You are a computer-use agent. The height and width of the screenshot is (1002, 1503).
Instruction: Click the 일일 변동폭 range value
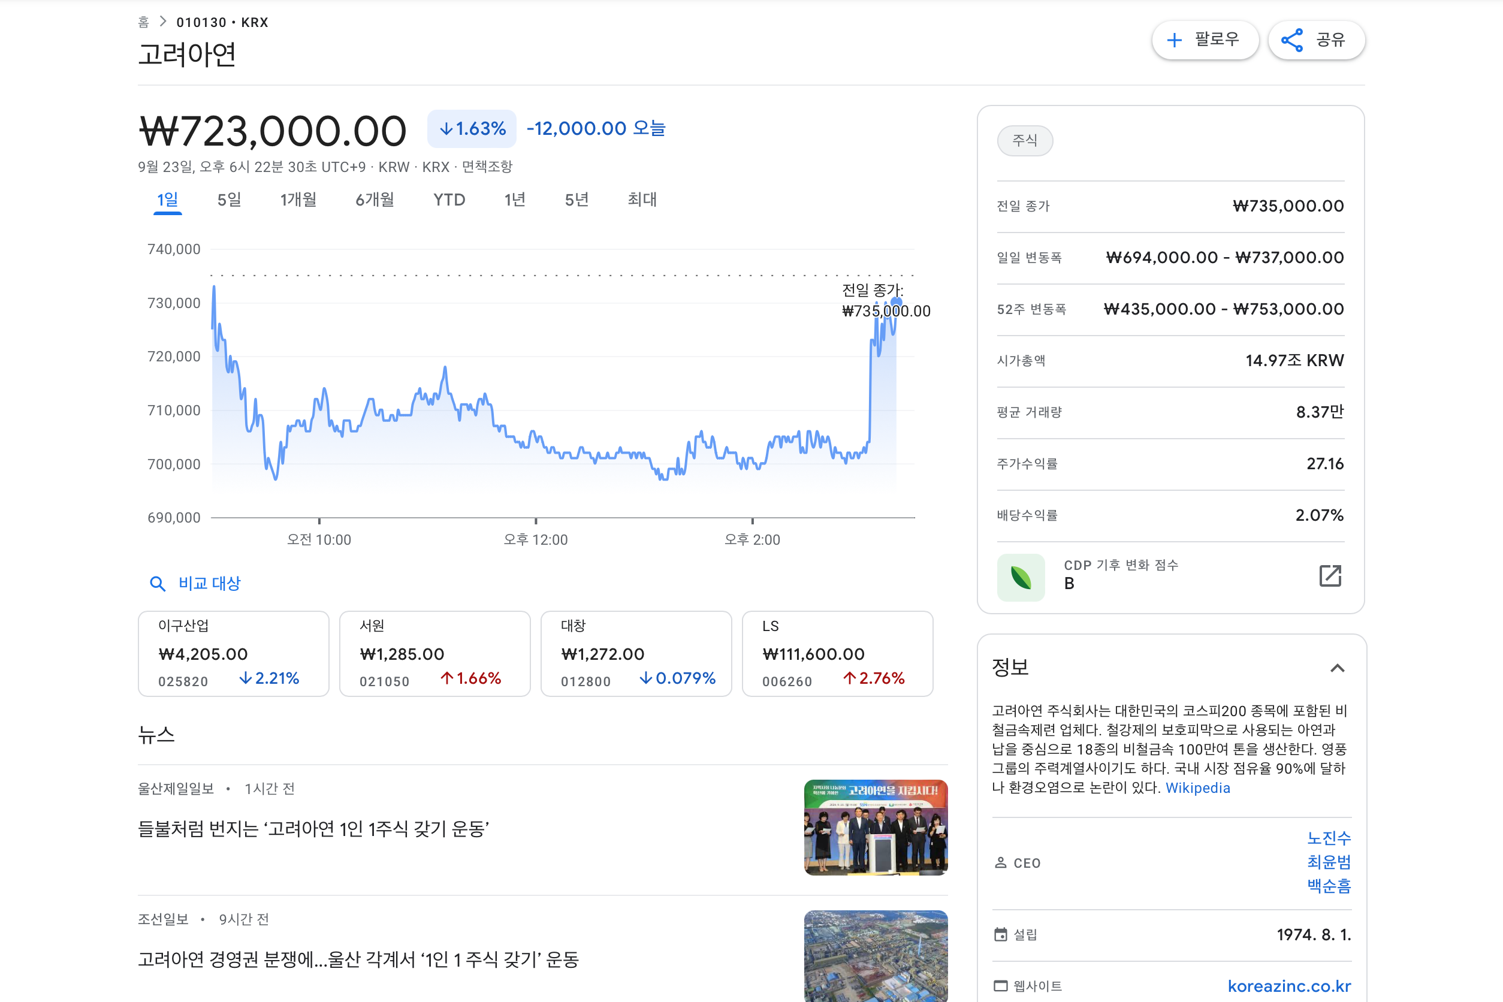point(1225,258)
